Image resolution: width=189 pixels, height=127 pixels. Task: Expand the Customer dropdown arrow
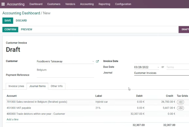pyautogui.click(x=93, y=62)
